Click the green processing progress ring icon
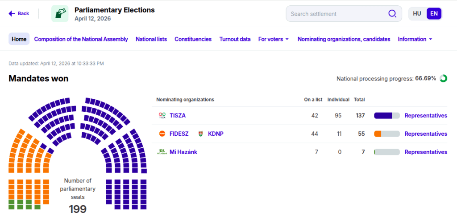The height and width of the screenshot is (223, 457). [443, 79]
